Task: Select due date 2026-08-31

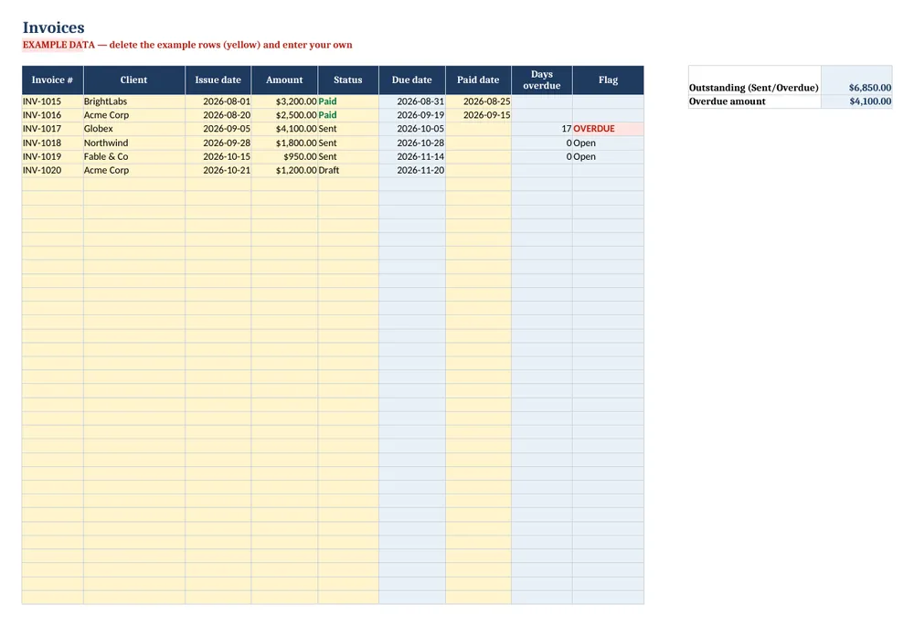Action: pyautogui.click(x=412, y=101)
